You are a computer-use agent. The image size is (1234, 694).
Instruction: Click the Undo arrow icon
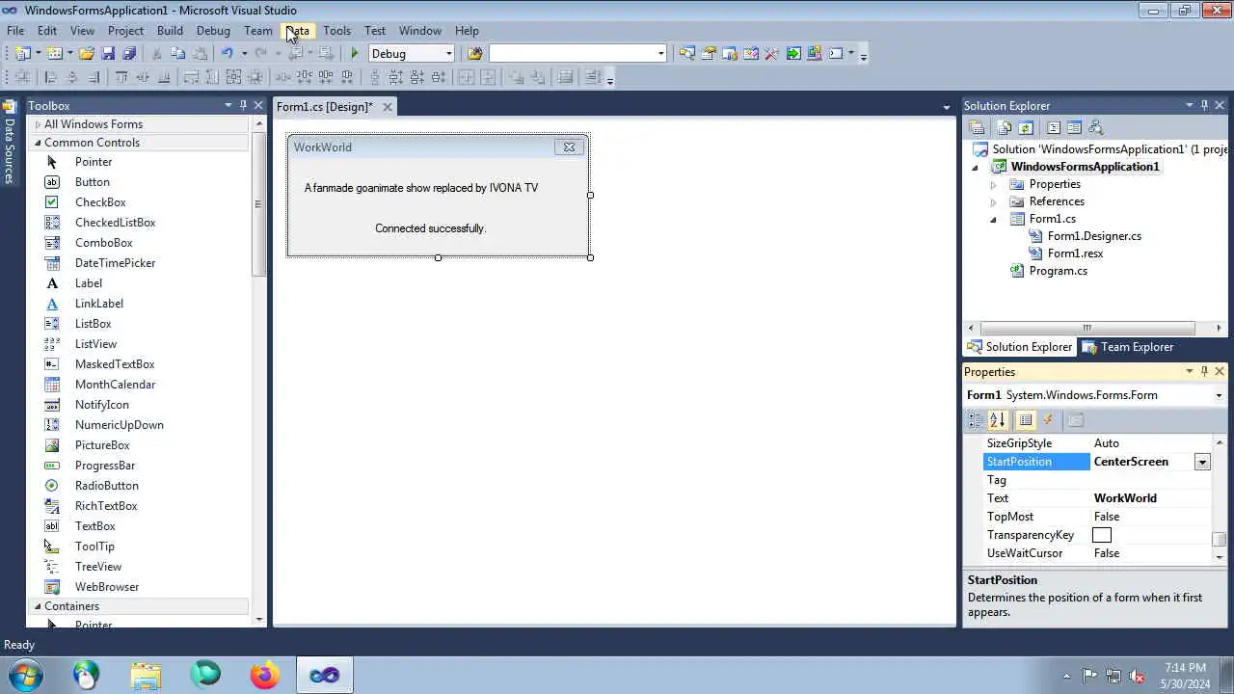point(227,54)
